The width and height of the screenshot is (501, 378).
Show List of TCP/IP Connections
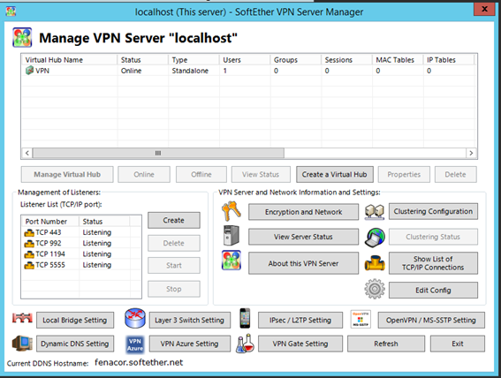(433, 263)
